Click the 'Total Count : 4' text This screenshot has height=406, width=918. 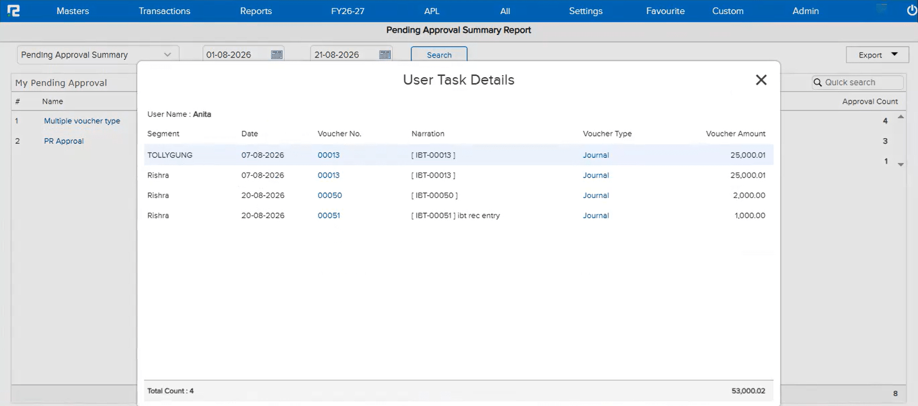coord(171,391)
